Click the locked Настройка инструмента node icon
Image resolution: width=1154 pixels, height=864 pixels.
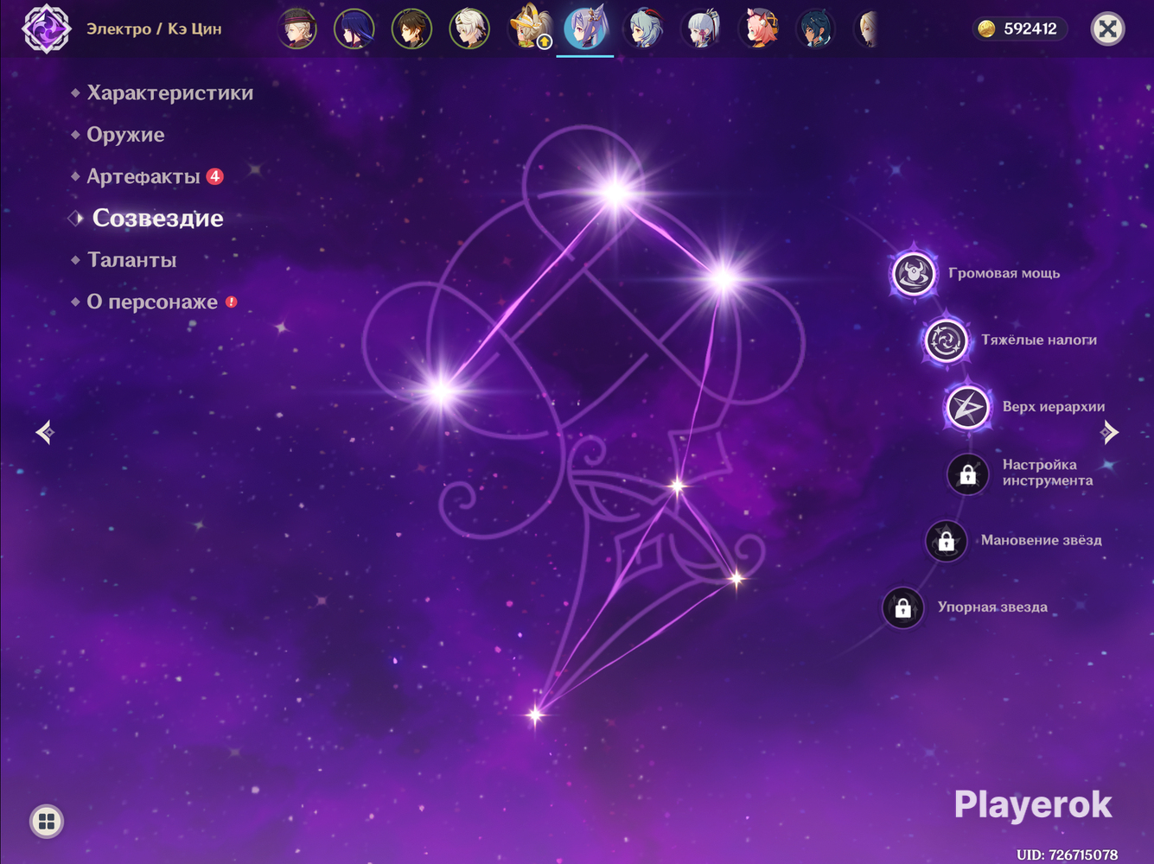[x=967, y=474]
